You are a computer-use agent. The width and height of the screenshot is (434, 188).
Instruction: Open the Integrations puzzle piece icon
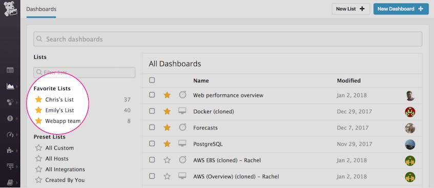tap(10, 151)
